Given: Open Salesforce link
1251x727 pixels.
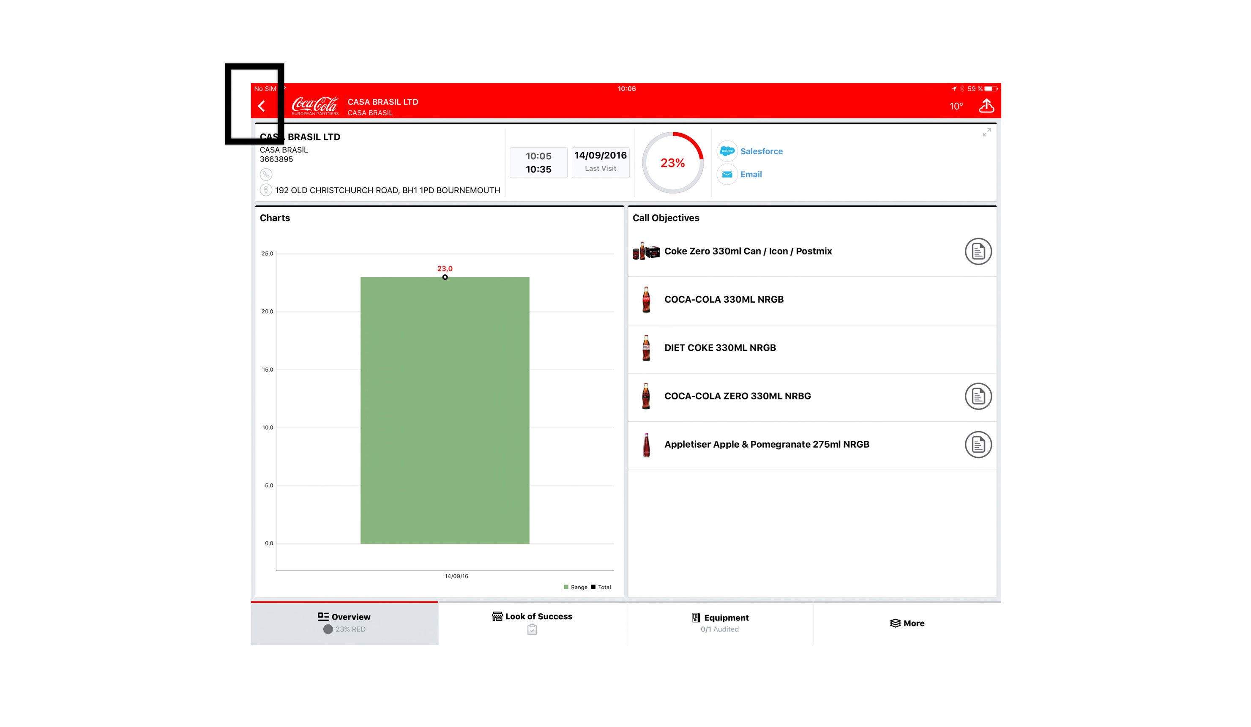Looking at the screenshot, I should pos(761,151).
